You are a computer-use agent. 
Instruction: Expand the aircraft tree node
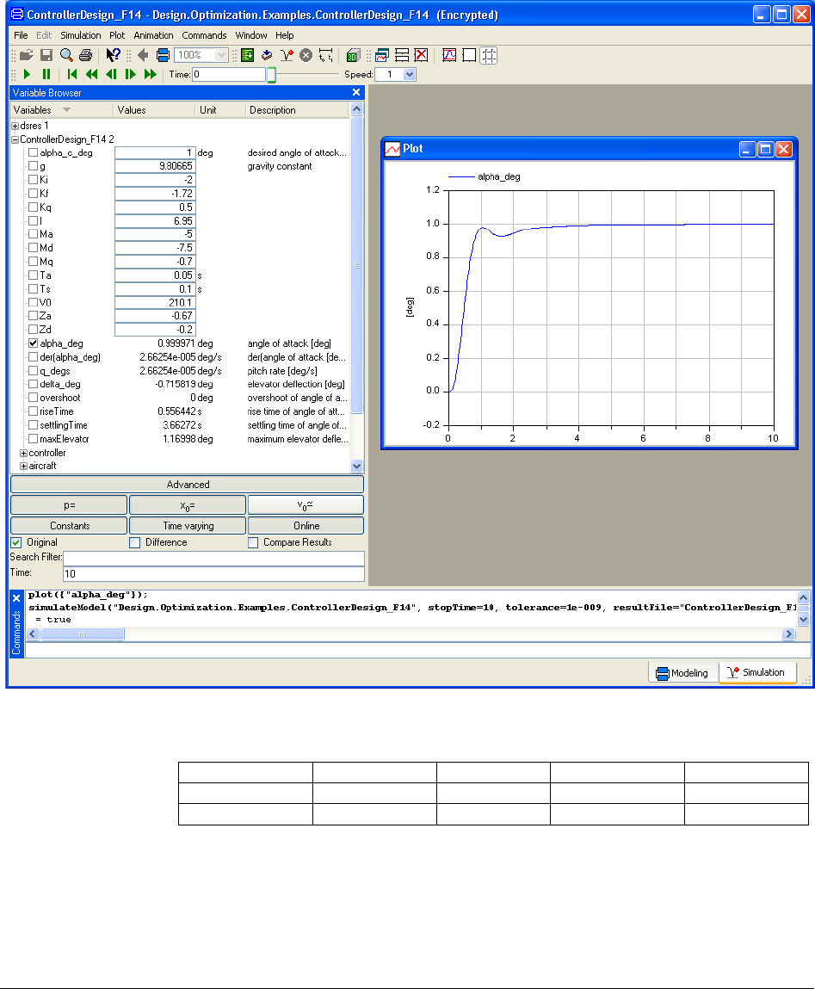[x=23, y=467]
